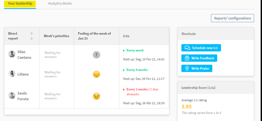This screenshot has width=262, height=121.
Task: Open Silas Caetano's Every week 1:1 link
Action: coord(135,50)
